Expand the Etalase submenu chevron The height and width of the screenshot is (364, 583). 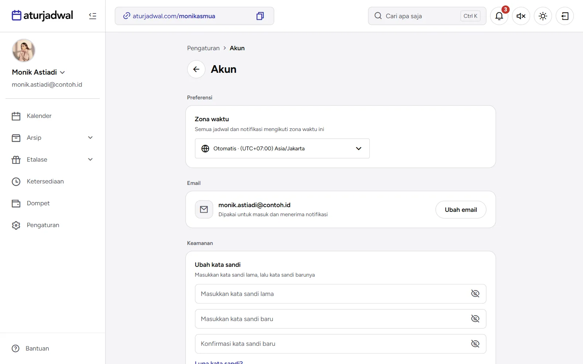[90, 159]
